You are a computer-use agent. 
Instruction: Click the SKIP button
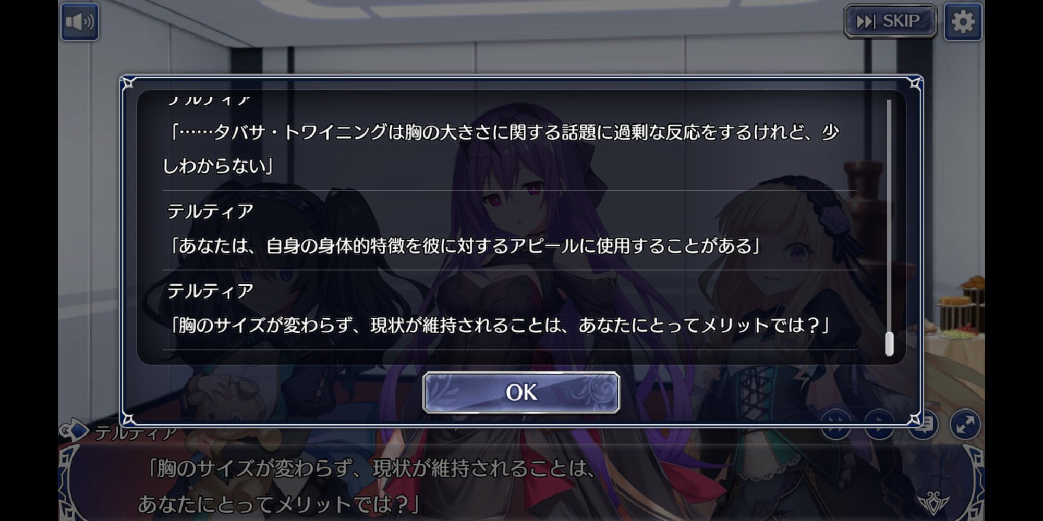pos(890,21)
